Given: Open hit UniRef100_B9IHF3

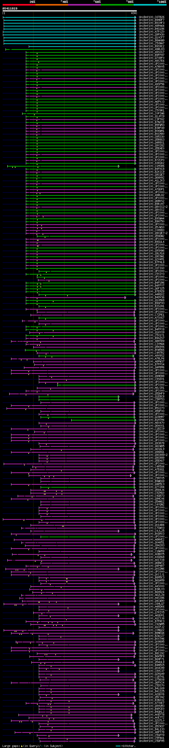Looking at the screenshot, I should [152, 23].
